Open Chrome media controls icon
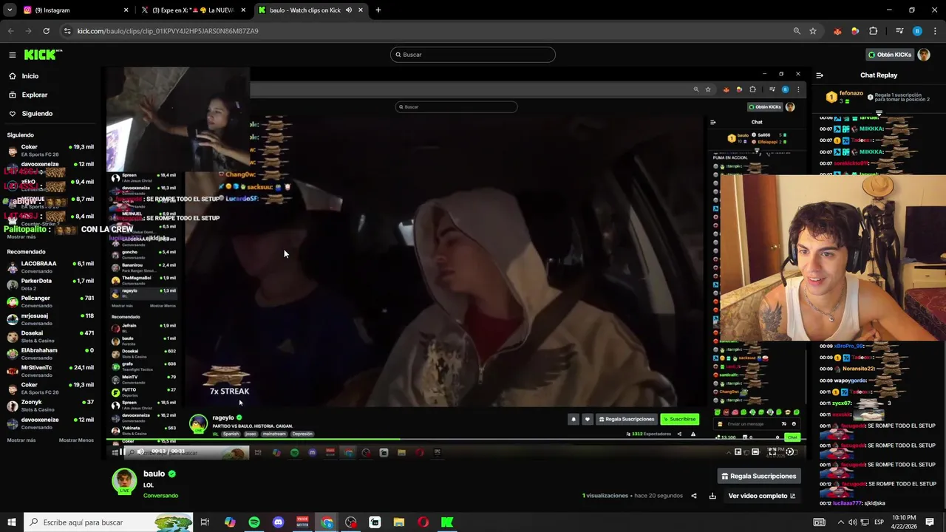The image size is (946, 532). point(899,31)
